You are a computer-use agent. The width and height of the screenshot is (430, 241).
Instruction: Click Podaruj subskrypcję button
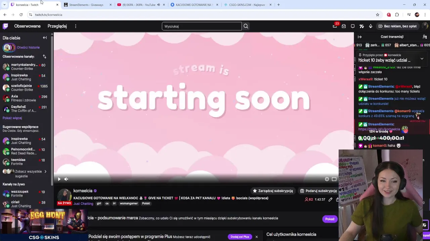pos(318,191)
